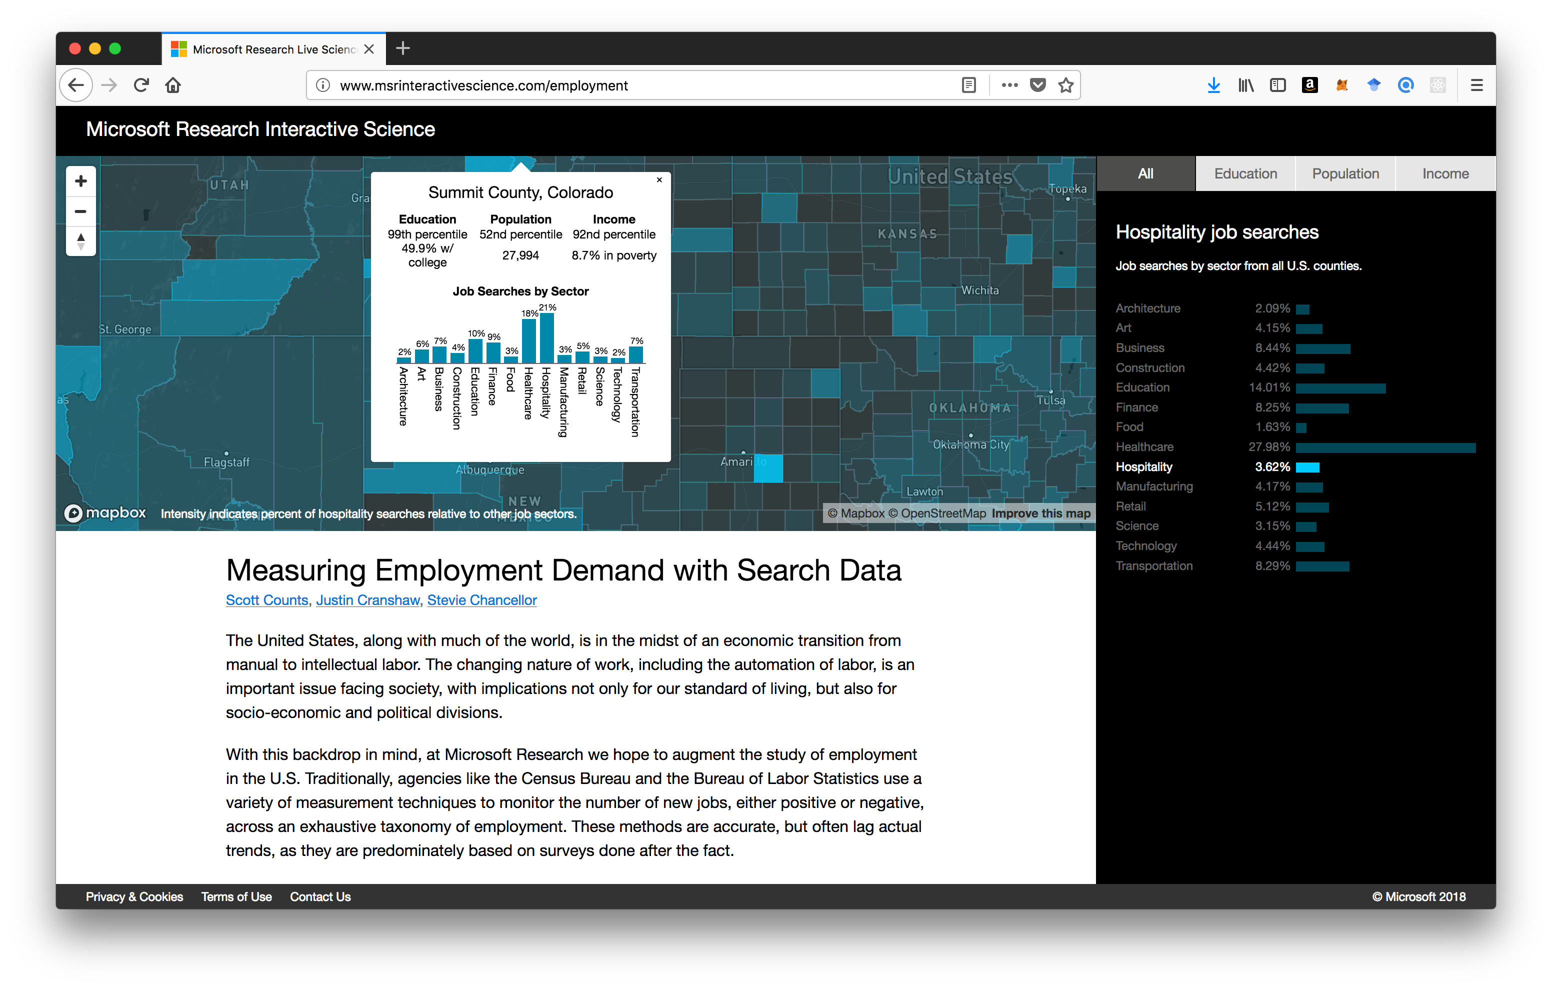The image size is (1552, 989).
Task: Open the React DevTools extension icon
Action: [1437, 84]
